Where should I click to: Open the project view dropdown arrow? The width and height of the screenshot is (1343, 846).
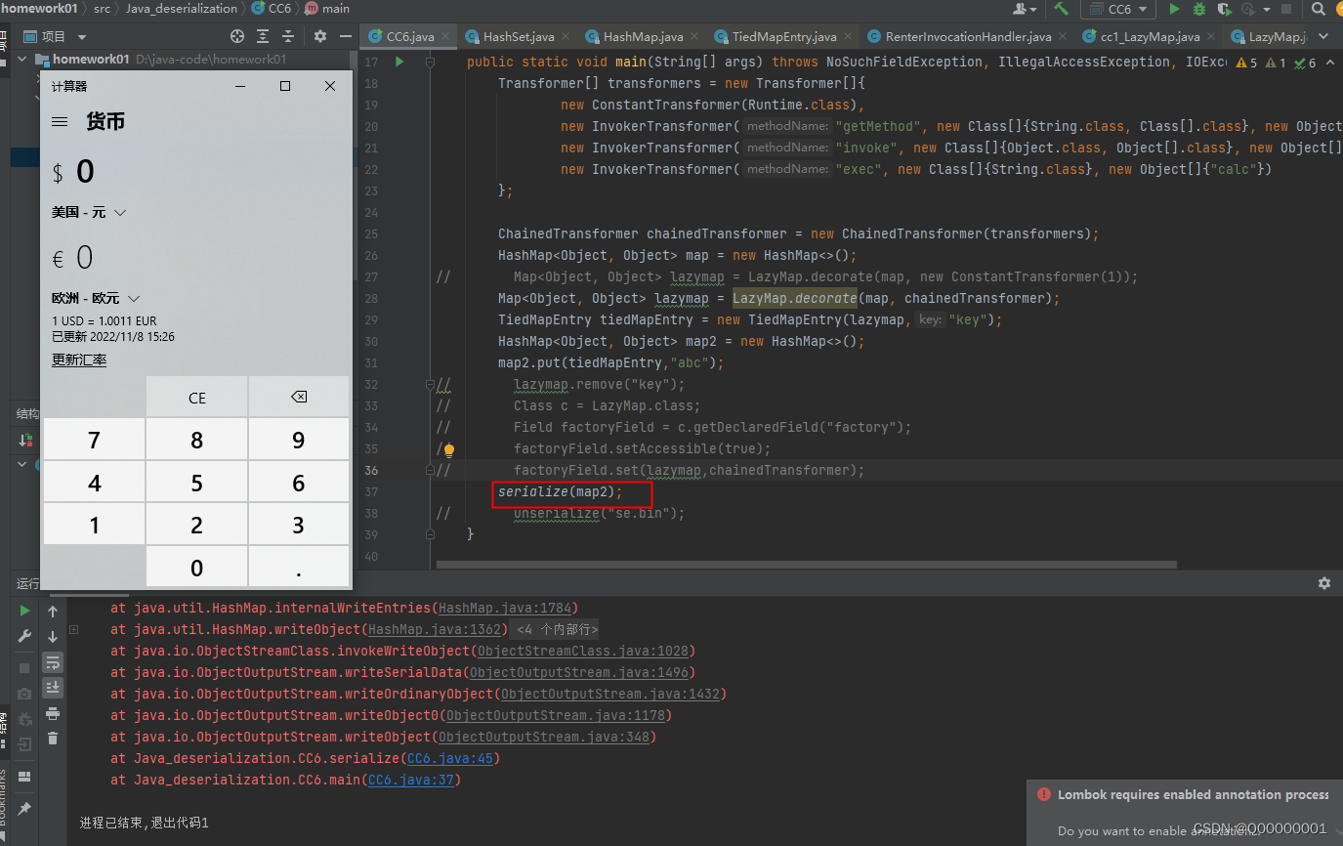pyautogui.click(x=82, y=37)
